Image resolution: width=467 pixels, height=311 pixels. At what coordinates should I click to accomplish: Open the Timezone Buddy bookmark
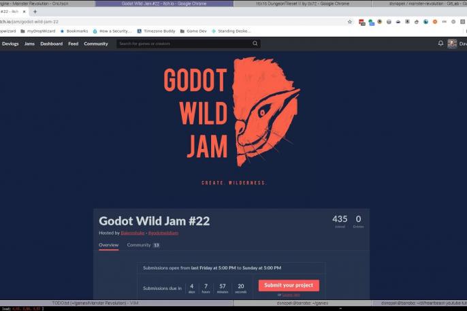pos(156,31)
